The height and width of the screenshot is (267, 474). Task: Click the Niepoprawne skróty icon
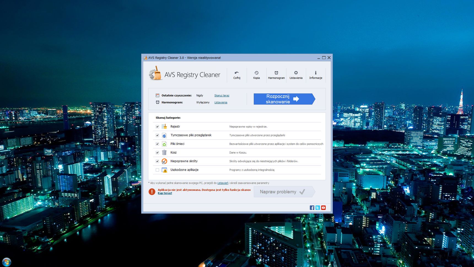click(x=164, y=161)
